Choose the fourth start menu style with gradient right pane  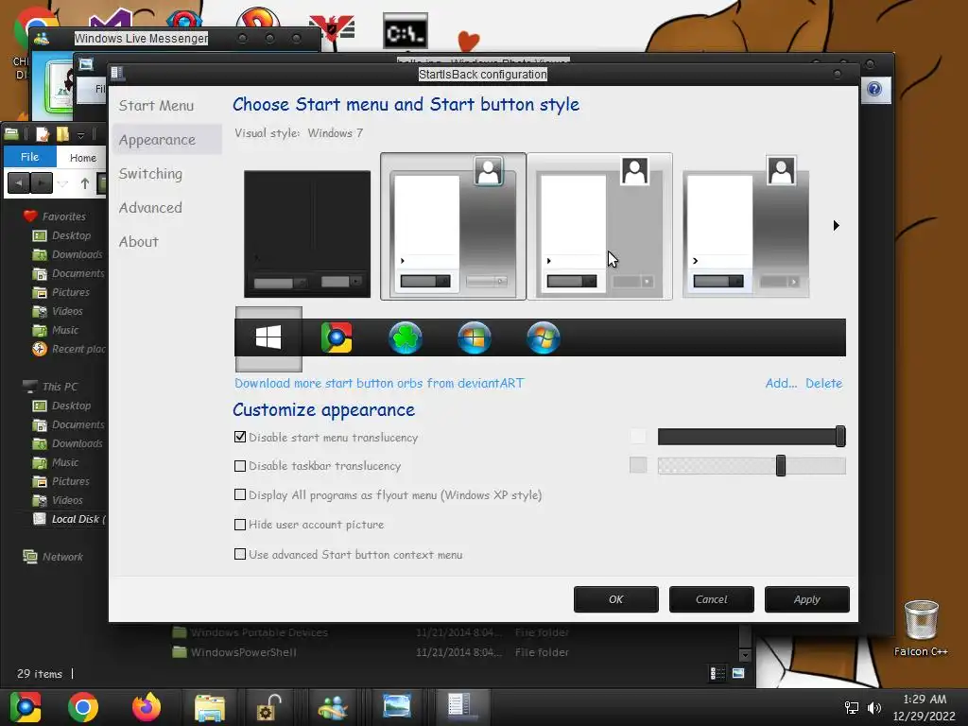click(x=746, y=227)
